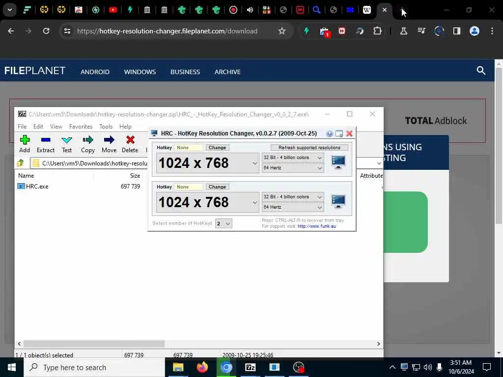Open the File menu in 7-Zip
The width and height of the screenshot is (503, 377).
point(22,127)
